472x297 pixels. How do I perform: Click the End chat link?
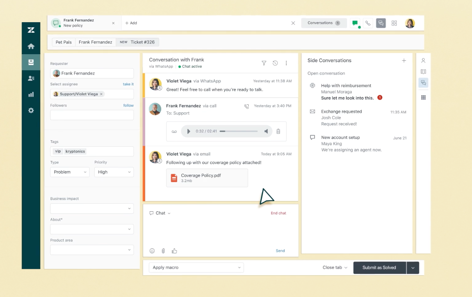pyautogui.click(x=278, y=213)
